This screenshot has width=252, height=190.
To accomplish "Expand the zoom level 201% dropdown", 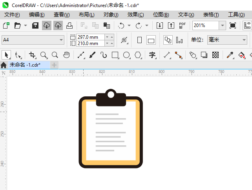I will tap(223, 25).
